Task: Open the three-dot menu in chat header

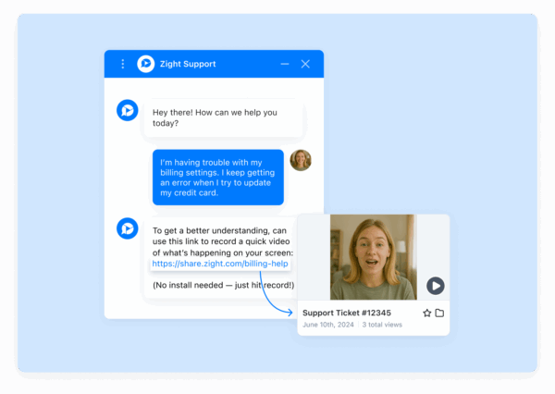Action: coord(123,64)
